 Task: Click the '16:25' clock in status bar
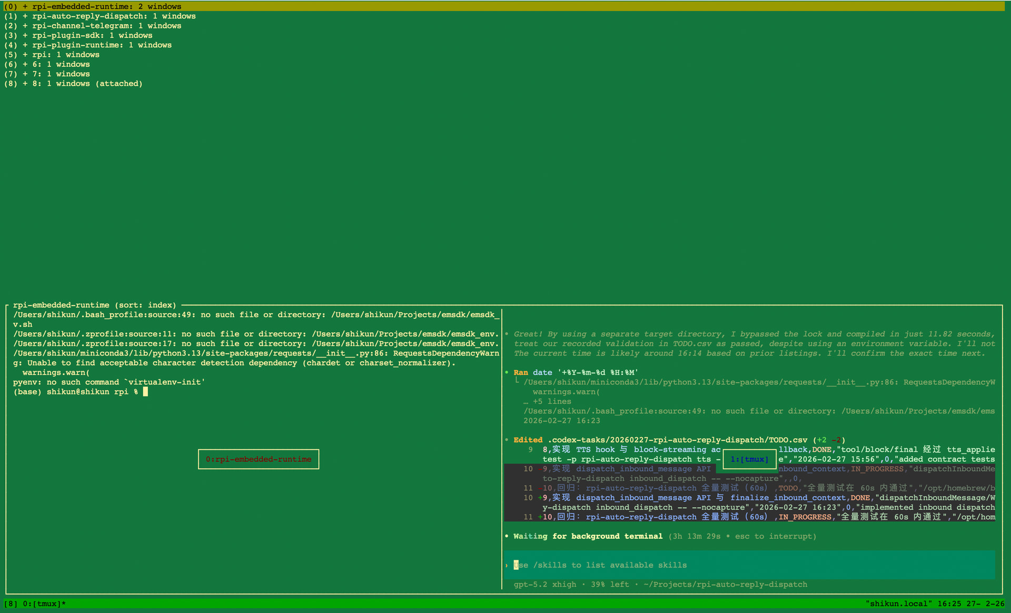click(x=949, y=604)
